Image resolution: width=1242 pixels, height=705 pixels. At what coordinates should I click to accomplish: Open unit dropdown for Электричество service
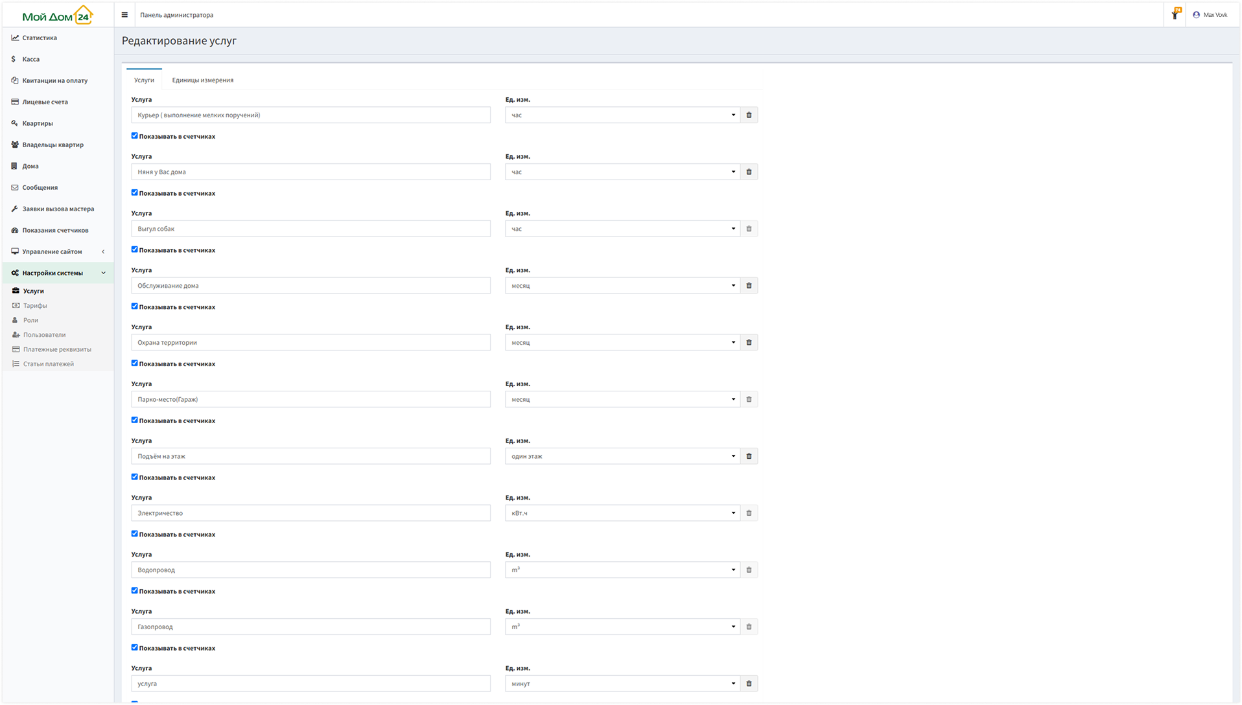tap(622, 513)
